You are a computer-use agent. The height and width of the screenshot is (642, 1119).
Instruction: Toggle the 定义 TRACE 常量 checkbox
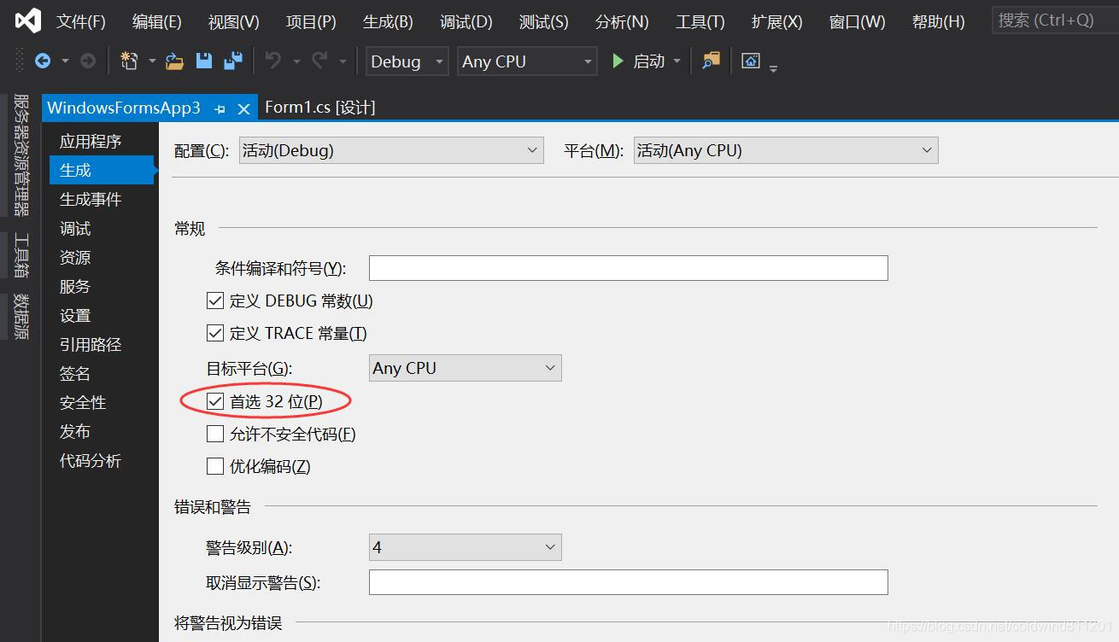[215, 333]
